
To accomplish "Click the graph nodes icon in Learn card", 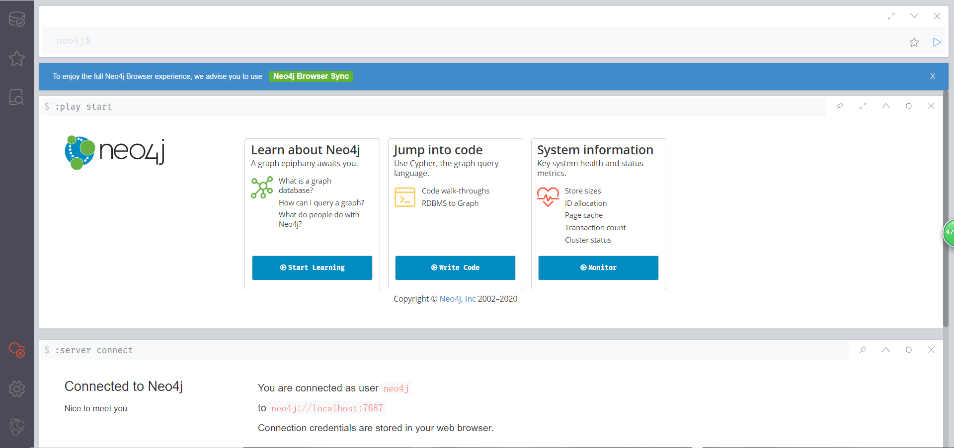I will [262, 188].
